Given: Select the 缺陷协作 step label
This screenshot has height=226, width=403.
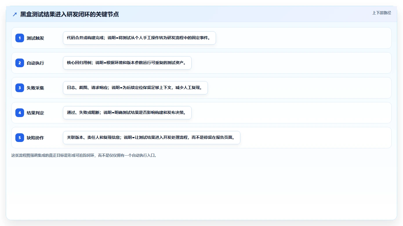Looking at the screenshot, I should pyautogui.click(x=35, y=138).
